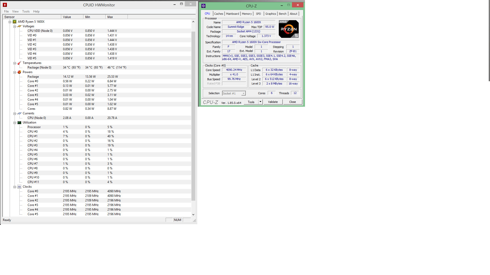Viewport: 490px width, 275px height.
Task: Collapse the AMD Ryzen 5 1600X root node
Action: [10, 22]
